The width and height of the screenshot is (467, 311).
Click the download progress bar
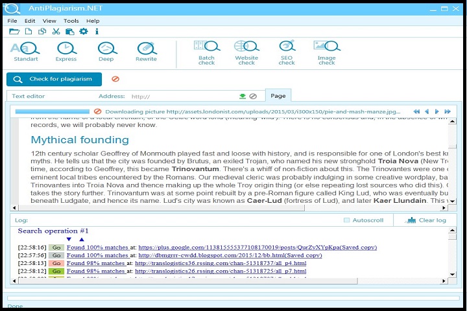tap(52, 111)
